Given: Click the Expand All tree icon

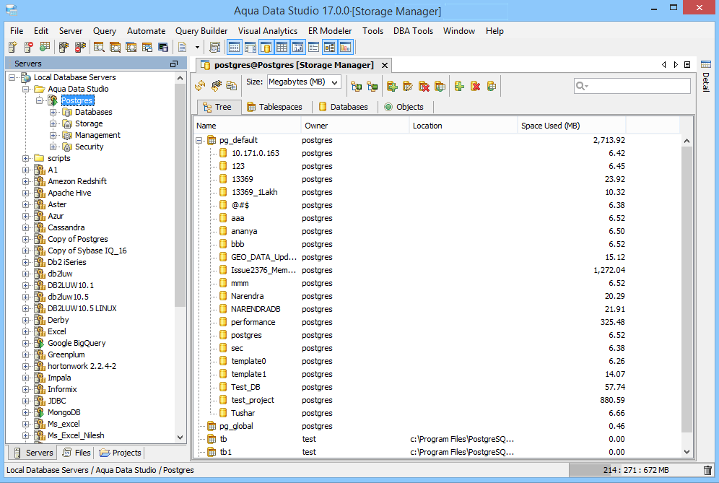Looking at the screenshot, I should tap(357, 86).
